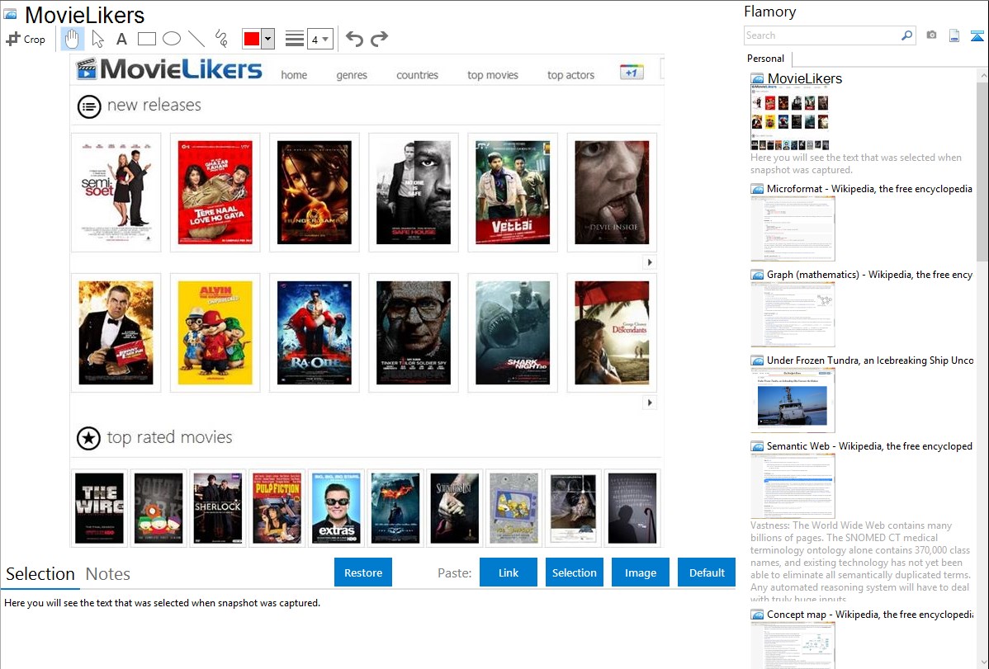Click the Restore button
The height and width of the screenshot is (669, 989).
tap(363, 572)
